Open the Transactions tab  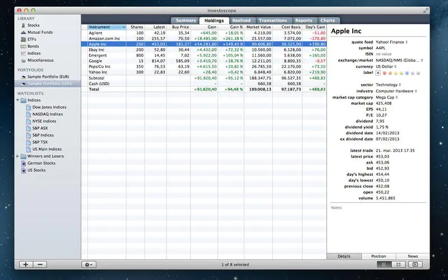point(273,21)
